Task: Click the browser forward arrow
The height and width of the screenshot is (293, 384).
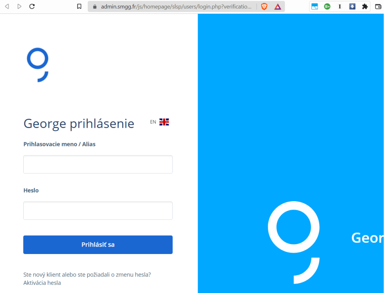Action: (x=19, y=6)
